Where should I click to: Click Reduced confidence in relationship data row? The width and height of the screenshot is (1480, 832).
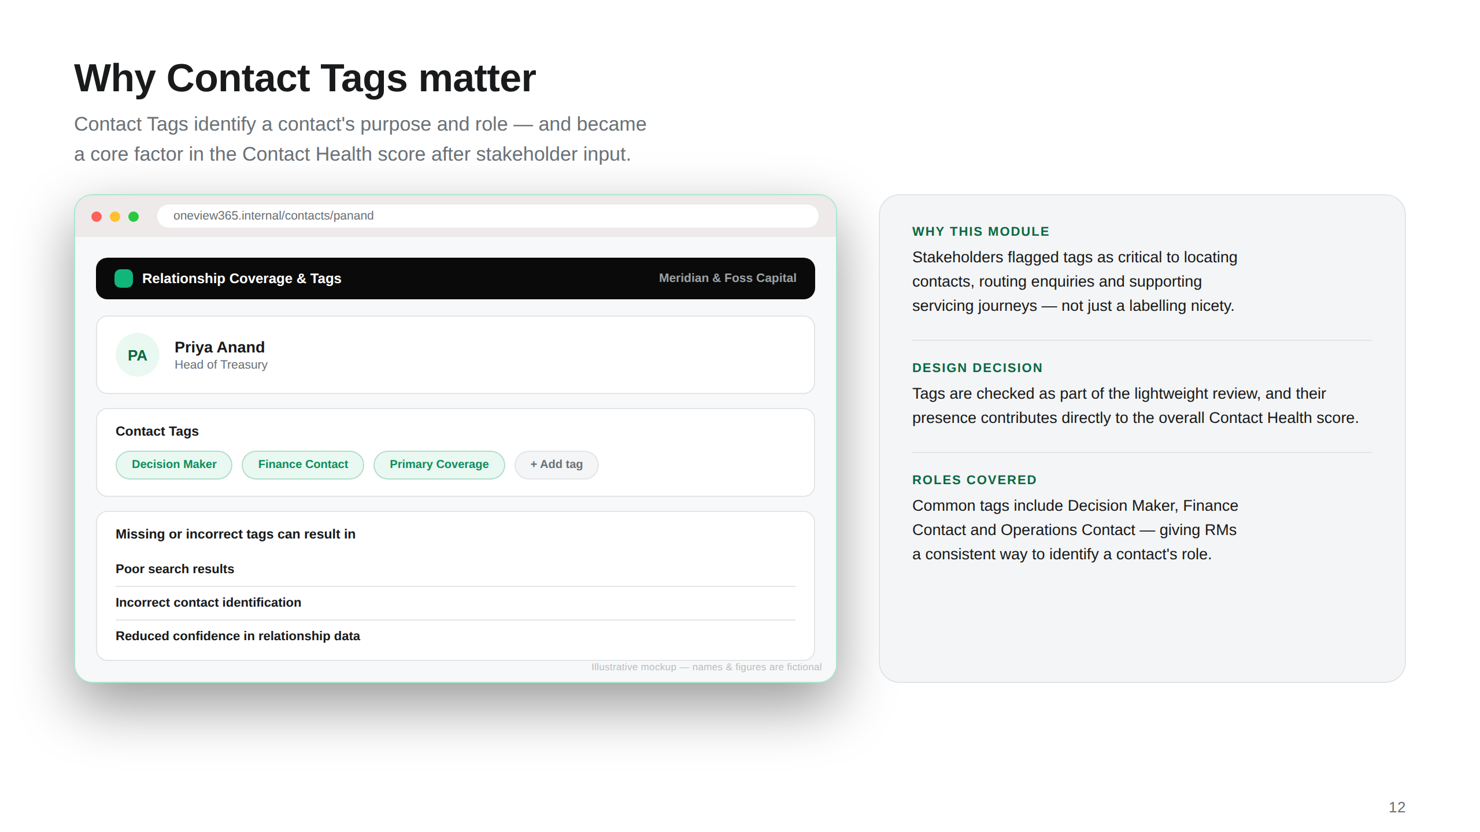pyautogui.click(x=456, y=636)
